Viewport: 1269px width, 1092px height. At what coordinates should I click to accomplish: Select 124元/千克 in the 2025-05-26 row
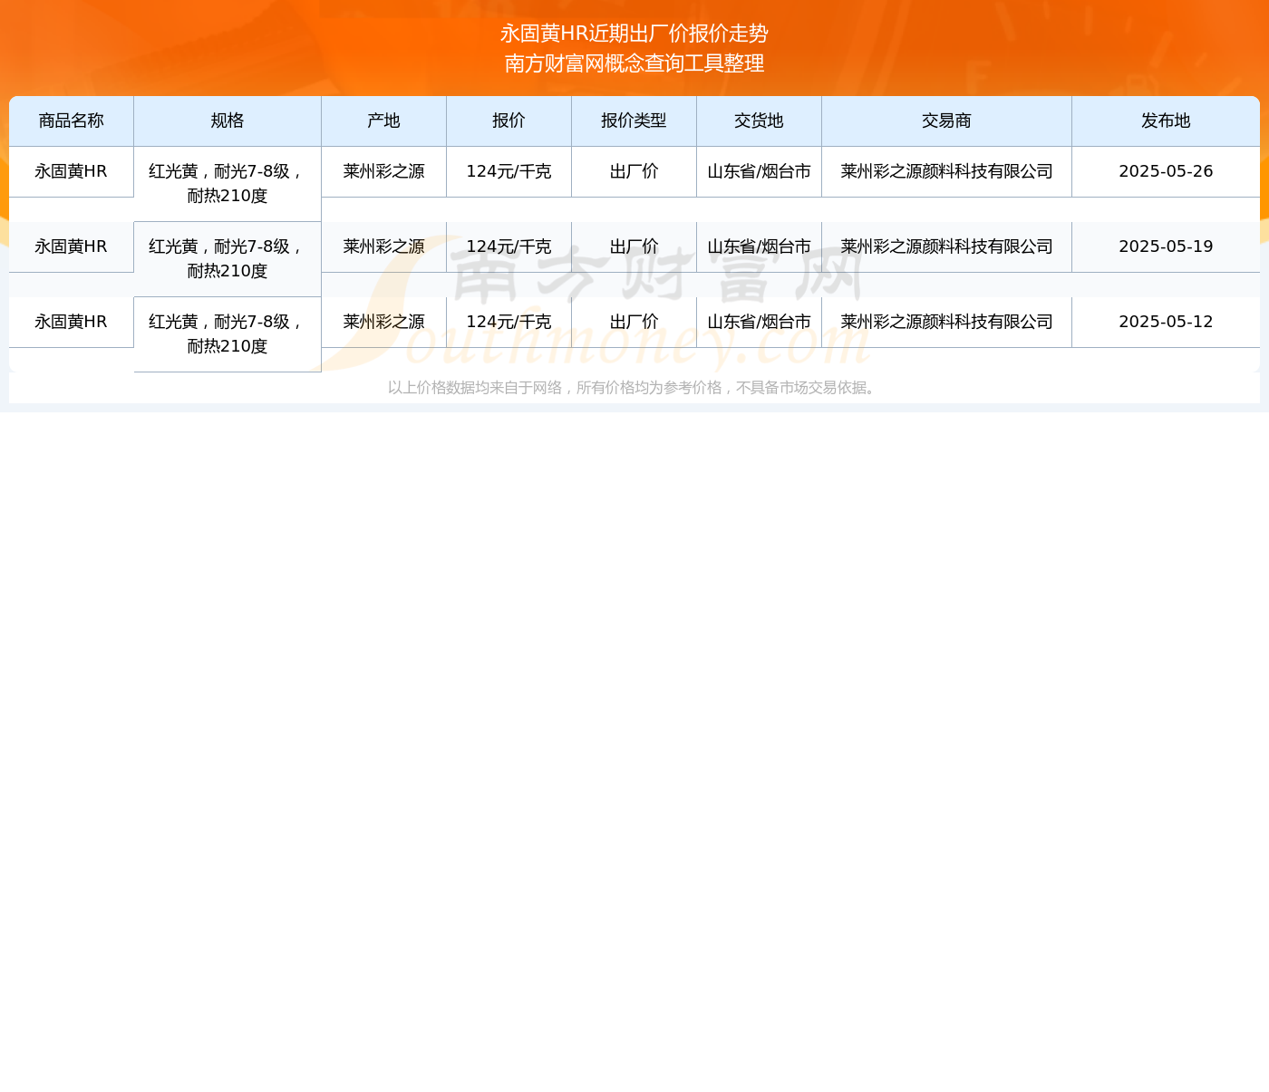pos(509,171)
